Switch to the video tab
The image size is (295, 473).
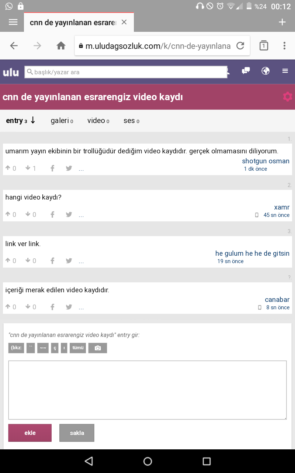click(98, 121)
